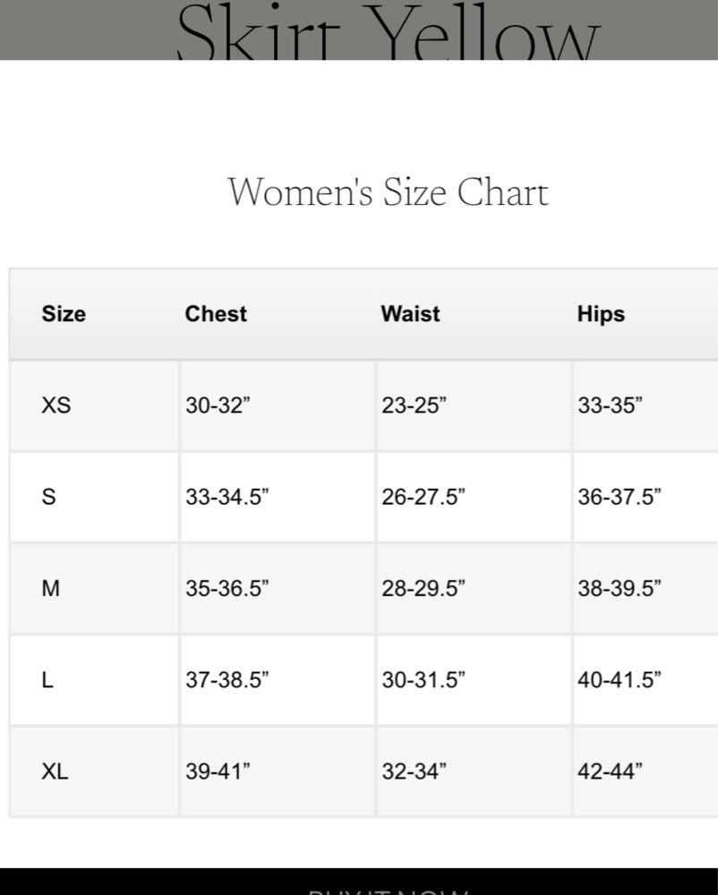
Task: Click the XS hips value 33-35”
Action: pos(610,405)
